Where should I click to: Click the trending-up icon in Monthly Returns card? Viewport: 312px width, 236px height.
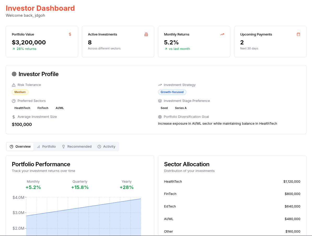222,34
